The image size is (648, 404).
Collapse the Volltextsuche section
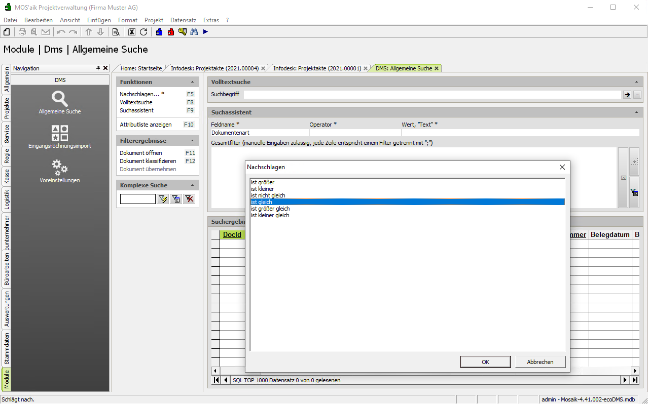(636, 82)
